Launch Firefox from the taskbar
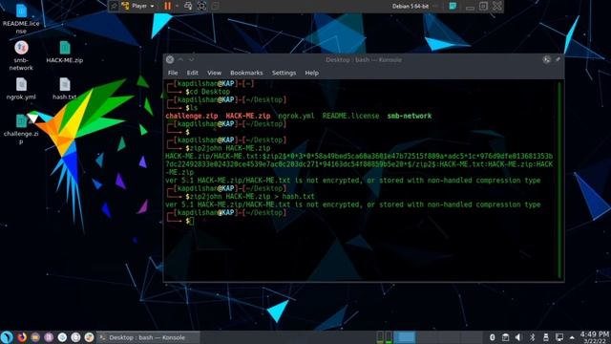 click(x=22, y=337)
